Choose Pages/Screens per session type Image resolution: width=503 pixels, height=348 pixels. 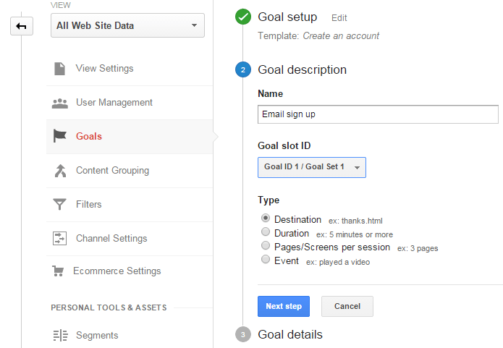coord(266,245)
